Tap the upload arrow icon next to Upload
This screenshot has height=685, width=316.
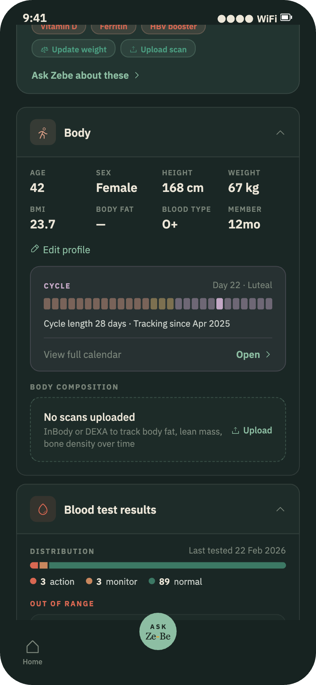235,430
